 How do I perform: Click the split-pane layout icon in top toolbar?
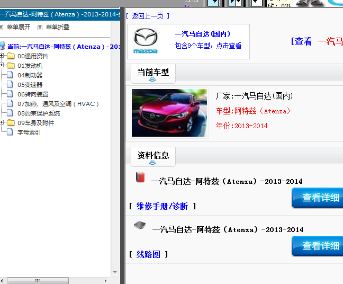pos(235,3)
